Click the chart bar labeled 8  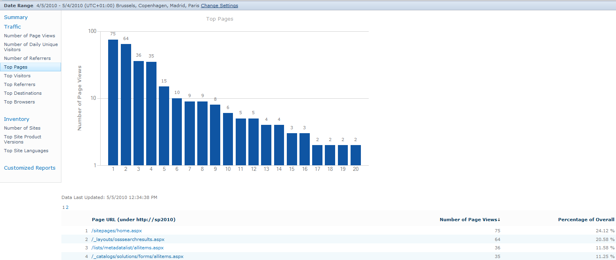tap(215, 135)
